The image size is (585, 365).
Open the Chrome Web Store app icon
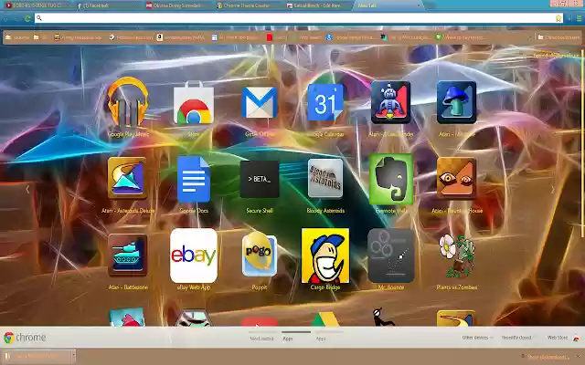coord(194,103)
